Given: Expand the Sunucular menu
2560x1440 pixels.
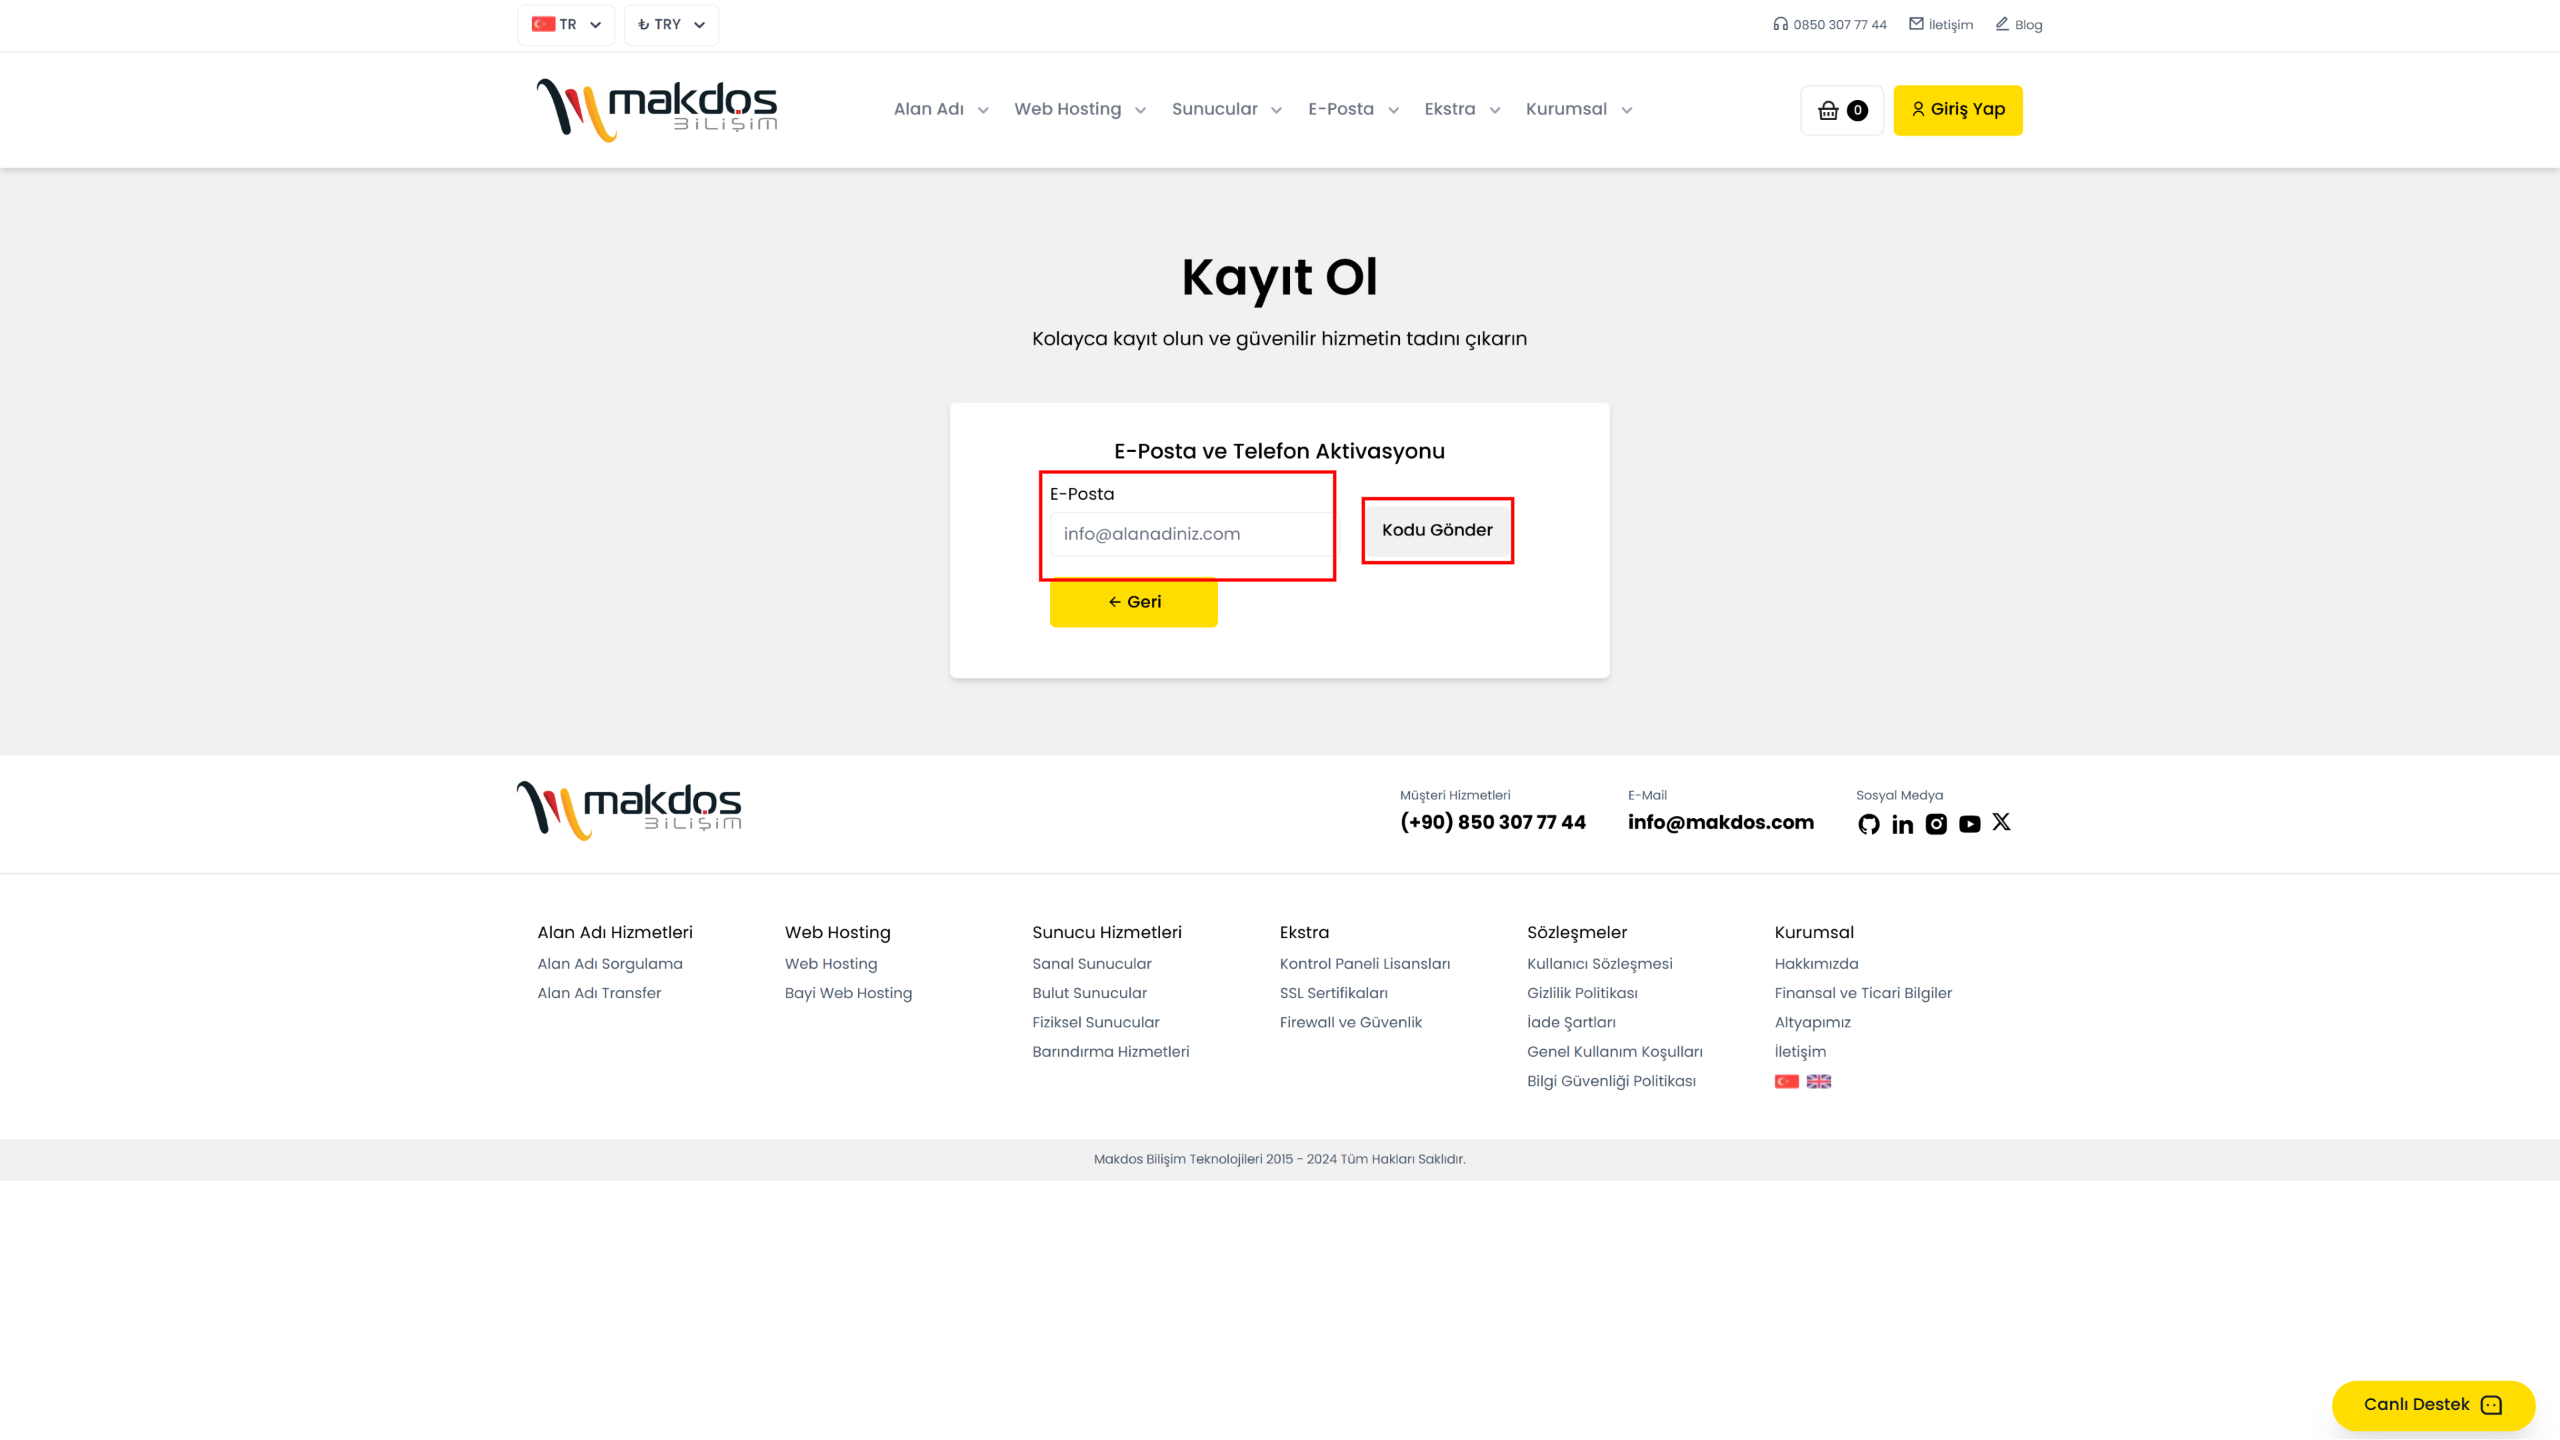Looking at the screenshot, I should pyautogui.click(x=1227, y=109).
